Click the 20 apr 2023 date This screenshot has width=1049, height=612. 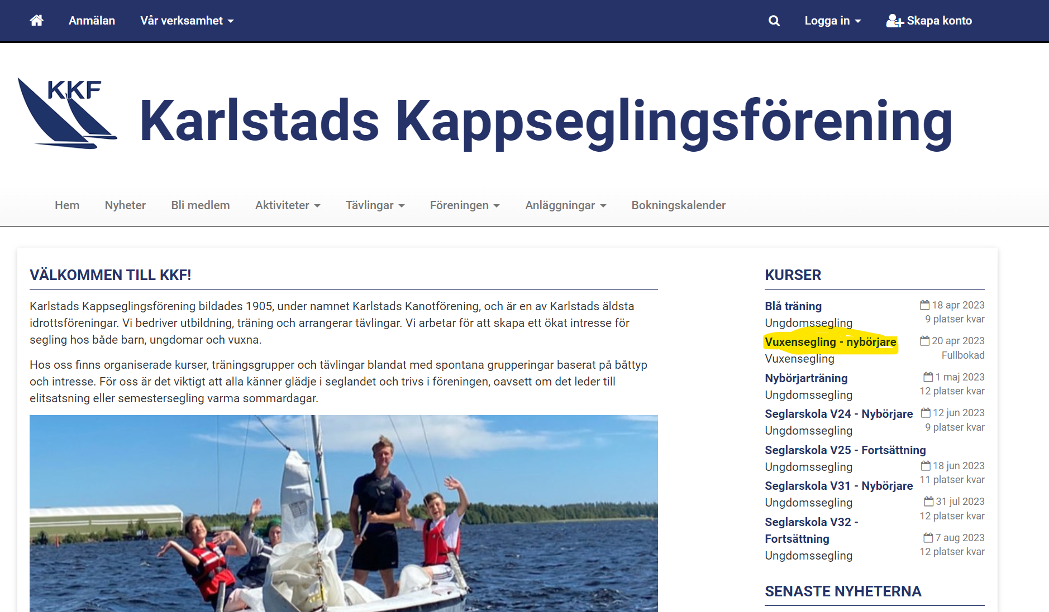point(958,341)
